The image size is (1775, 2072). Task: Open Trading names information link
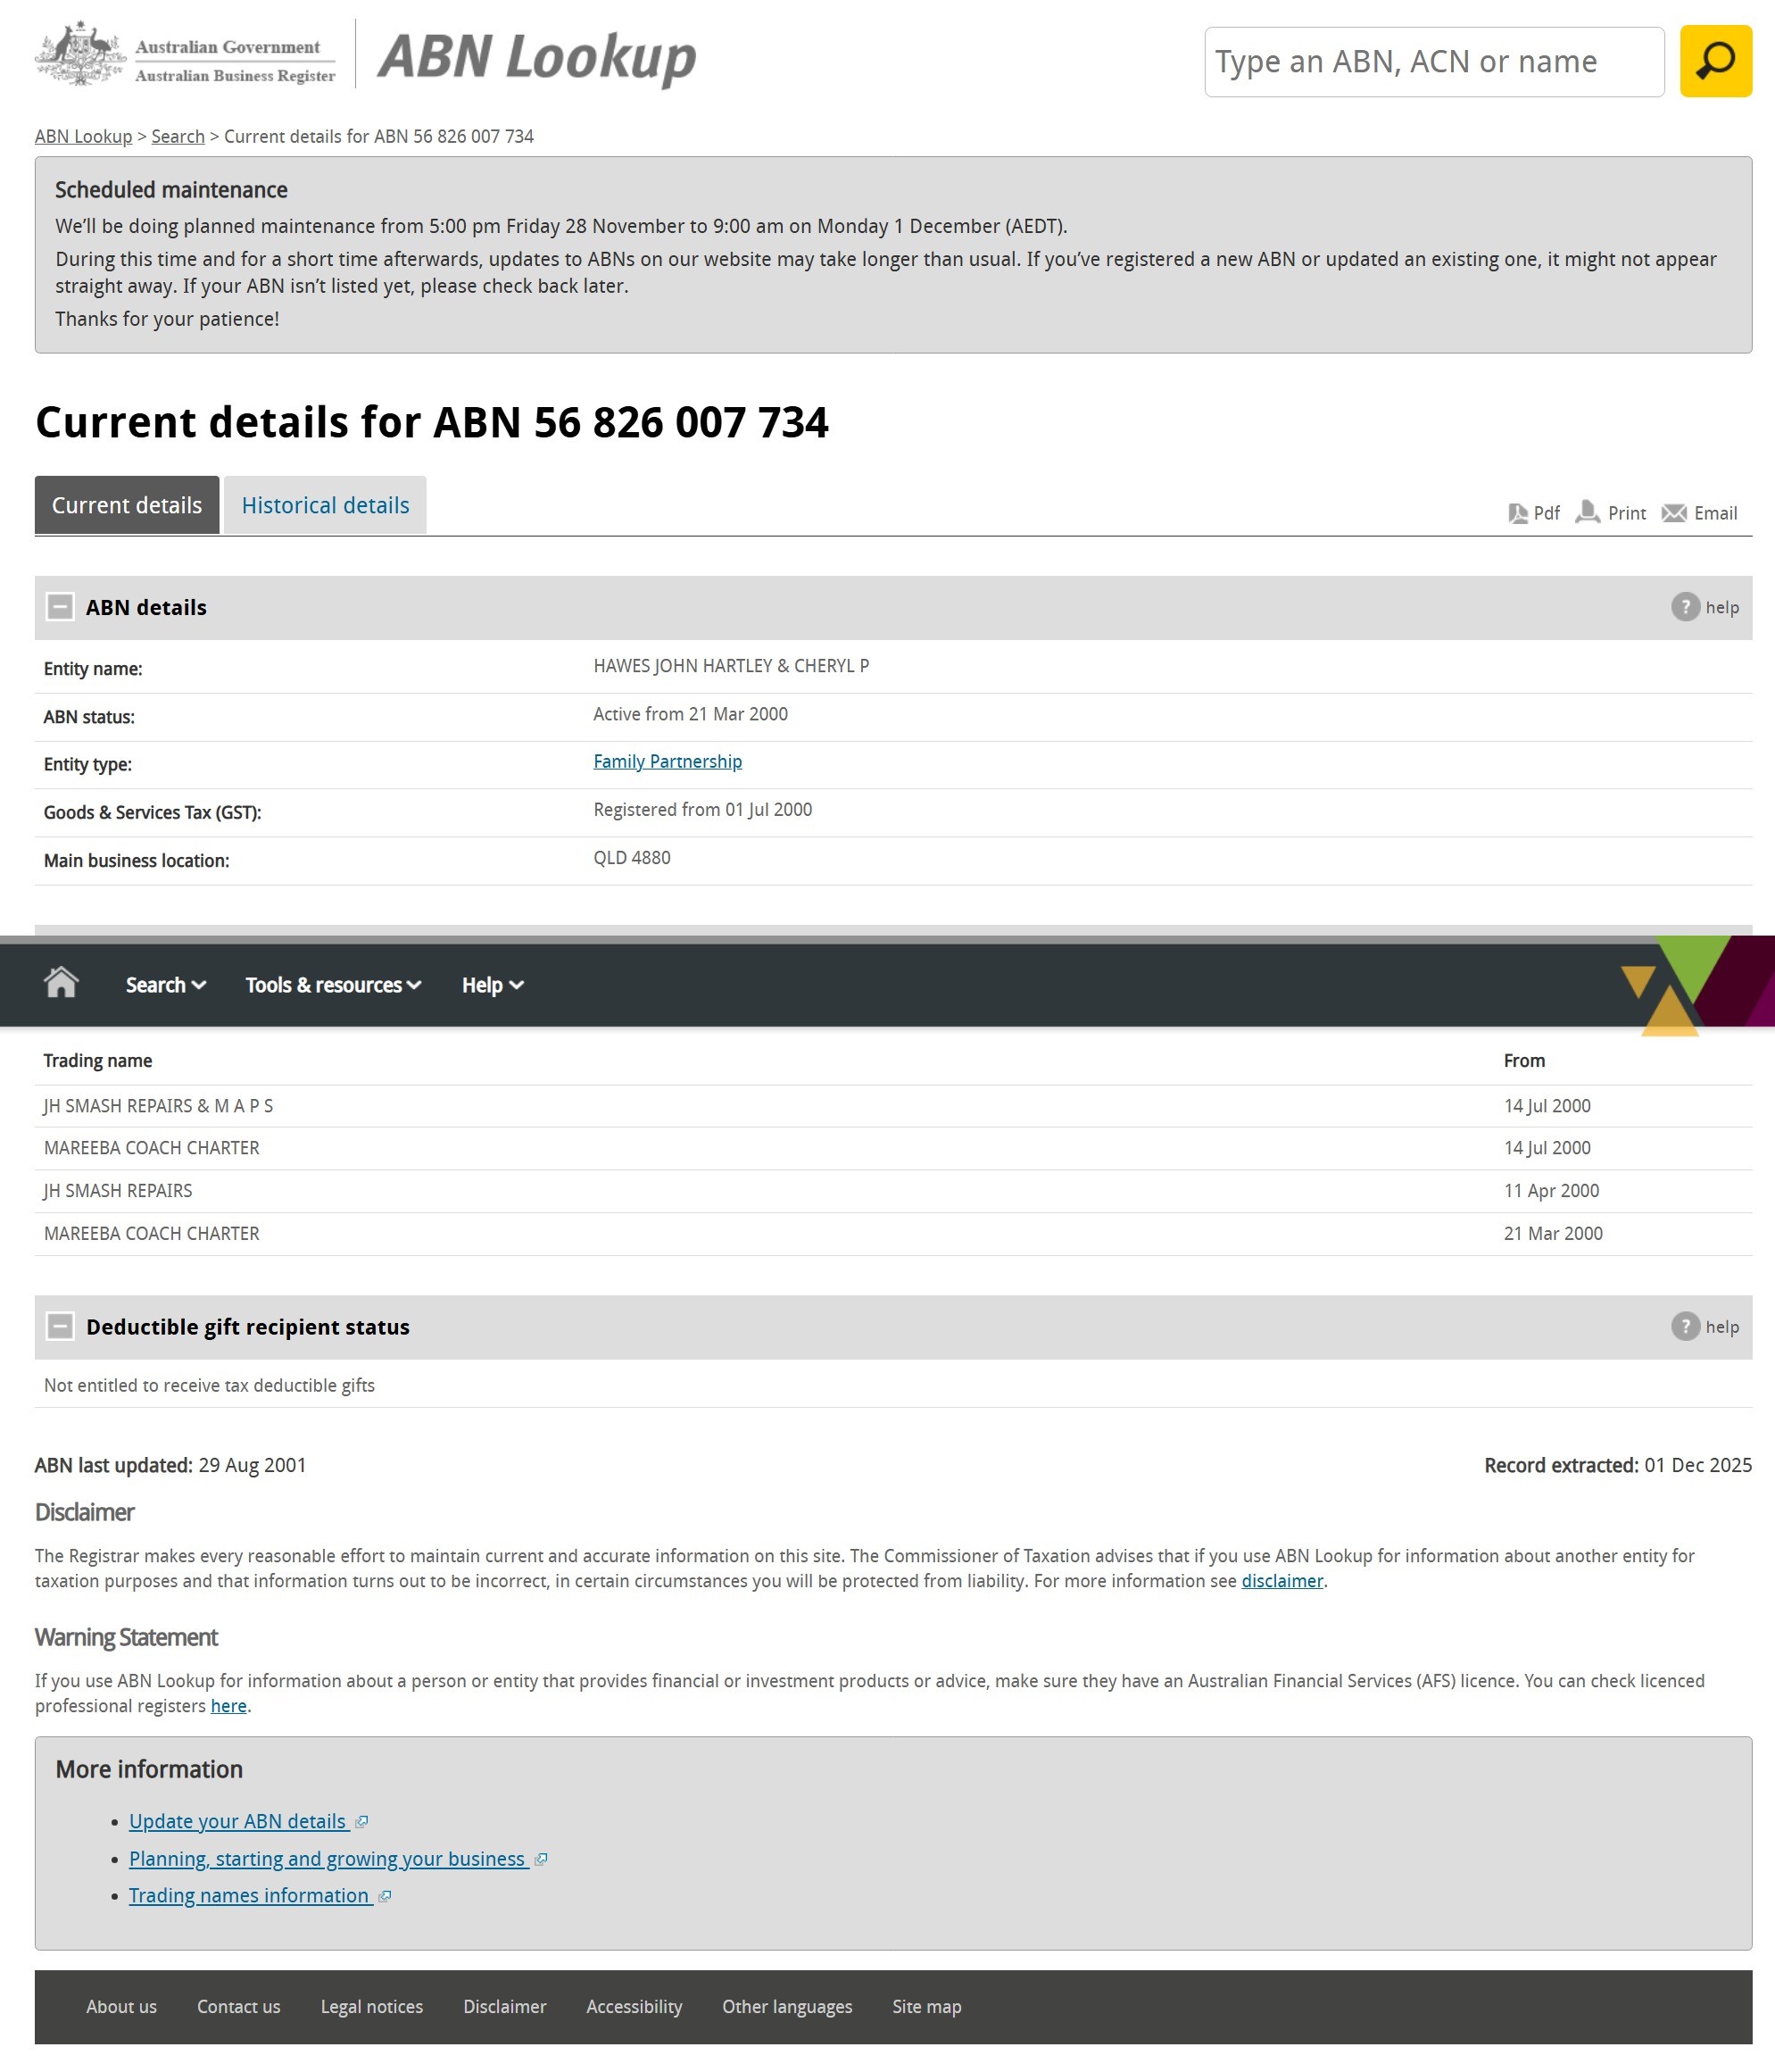(251, 1896)
